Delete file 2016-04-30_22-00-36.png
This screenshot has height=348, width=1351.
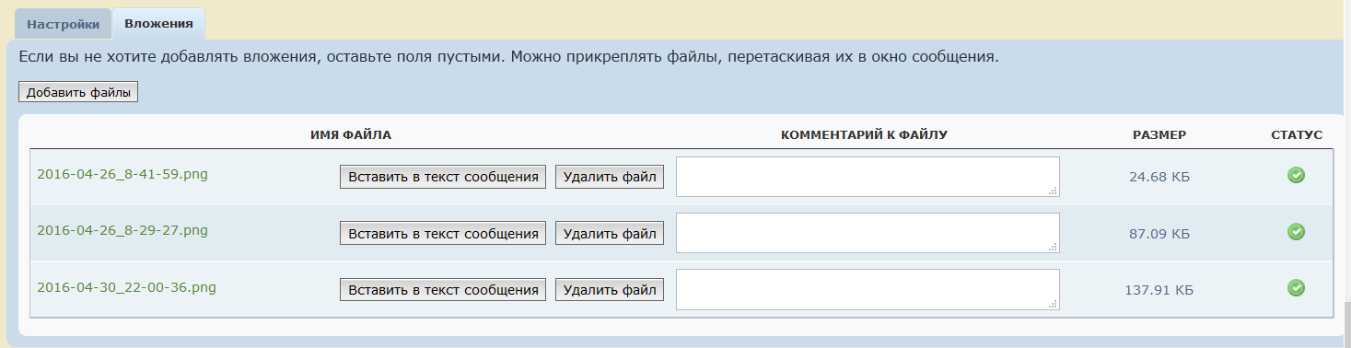[x=610, y=289]
